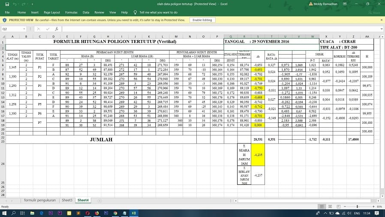Click the title cell 'FORMULIR HITUNGAN POLIGON TERTUTUP (Vertikal)'
This screenshot has width=385, height=217.
point(114,42)
